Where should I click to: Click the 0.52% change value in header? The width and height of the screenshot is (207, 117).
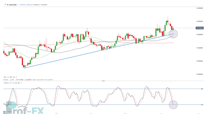coord(28,5)
